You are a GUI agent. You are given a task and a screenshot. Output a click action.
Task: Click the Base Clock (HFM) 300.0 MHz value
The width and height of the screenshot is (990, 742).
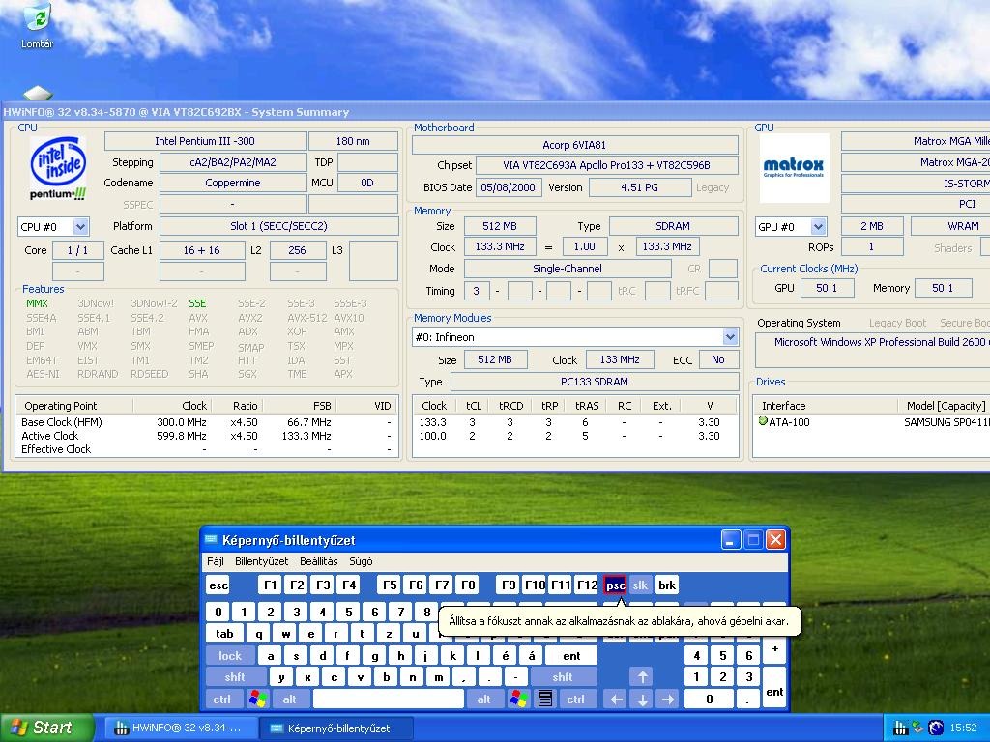182,422
